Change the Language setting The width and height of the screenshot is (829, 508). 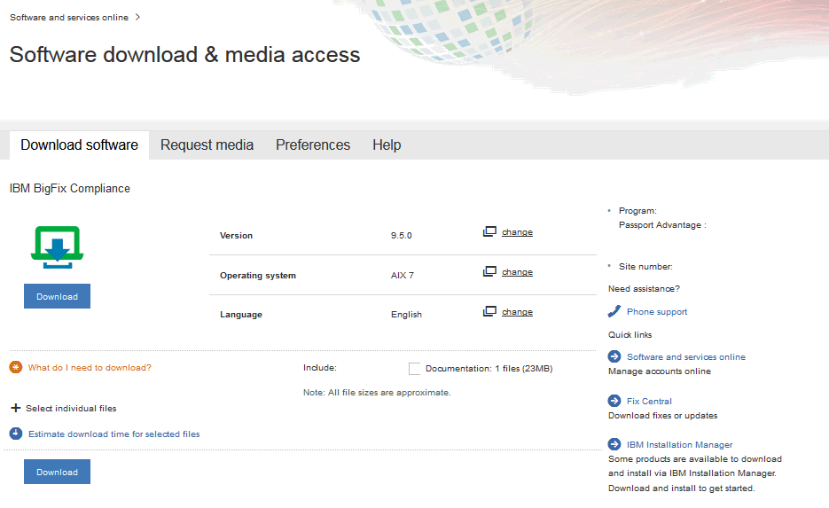pos(517,312)
